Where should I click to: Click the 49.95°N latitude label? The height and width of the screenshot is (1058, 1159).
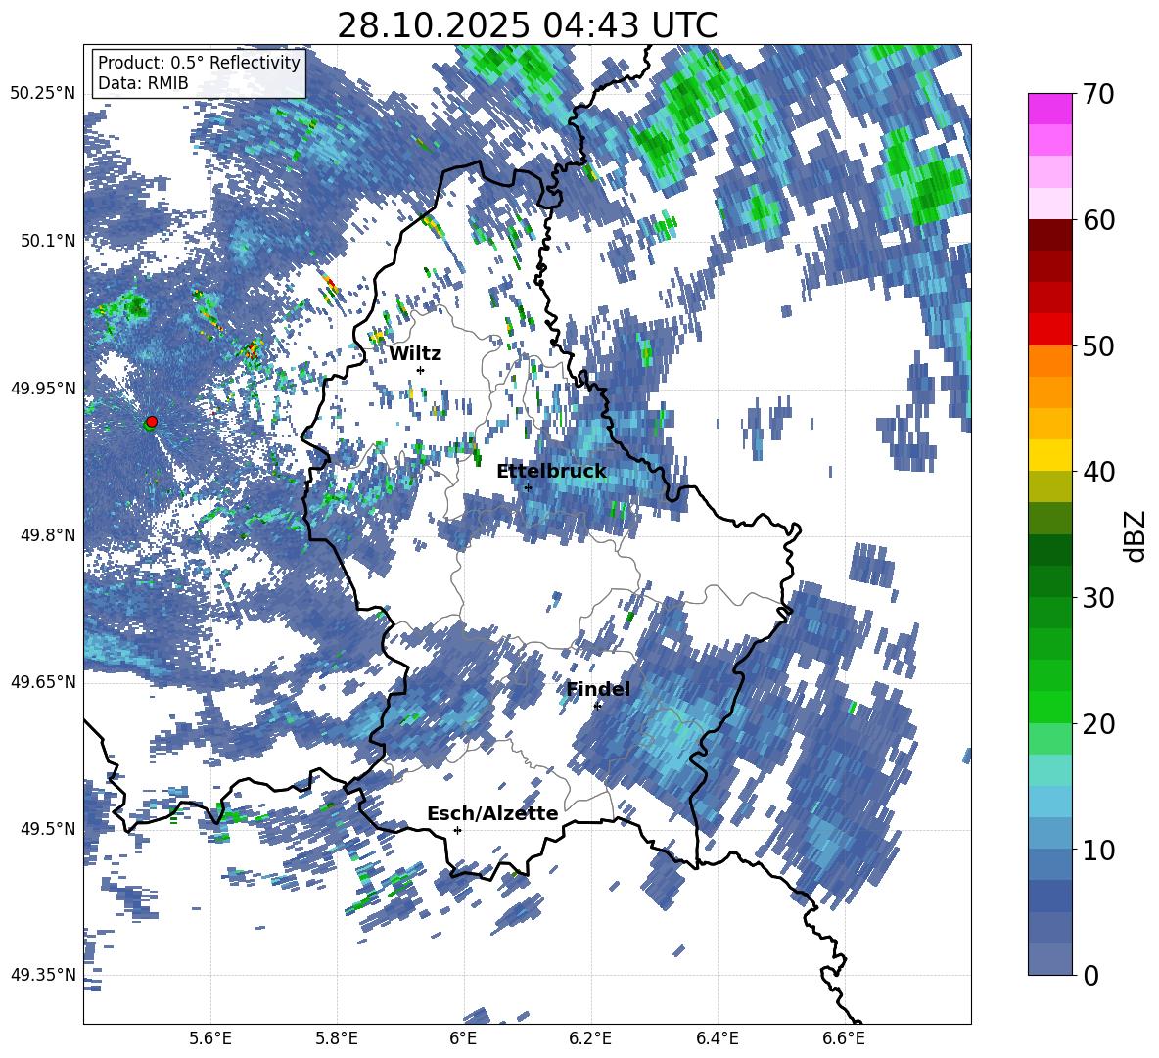(43, 388)
